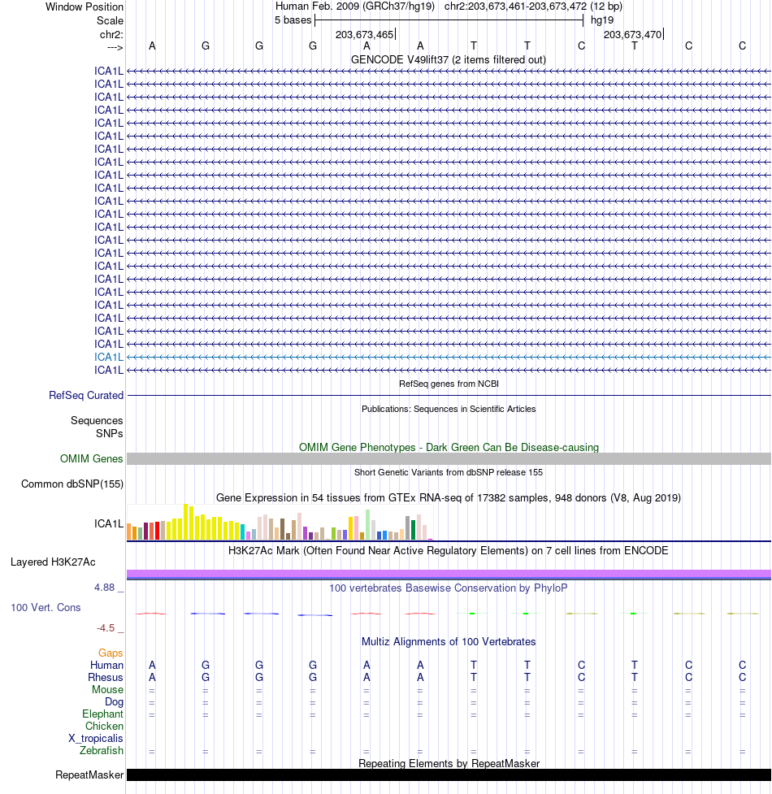The height and width of the screenshot is (794, 772).
Task: Click the Window Position track label
Action: tap(84, 7)
